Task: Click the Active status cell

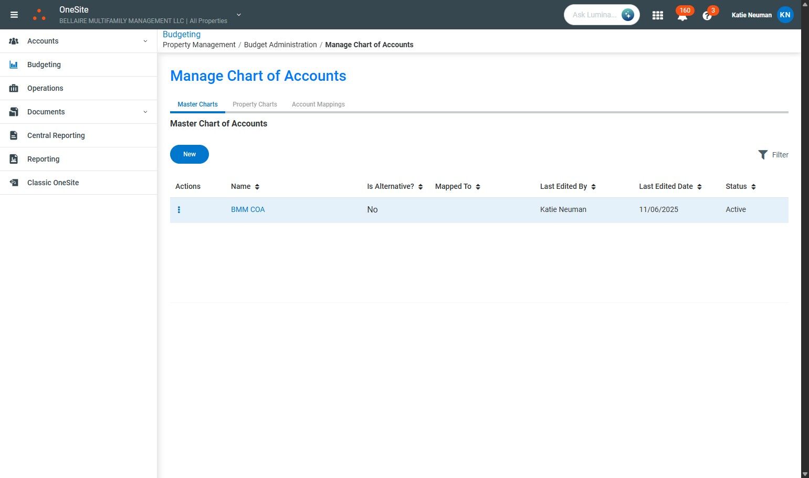Action: [736, 209]
